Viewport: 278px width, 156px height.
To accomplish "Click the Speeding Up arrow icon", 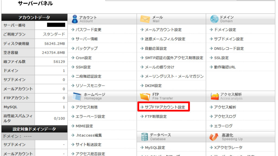I will click(214, 137).
